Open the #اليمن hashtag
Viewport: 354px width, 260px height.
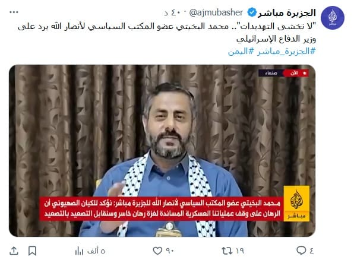coord(241,52)
